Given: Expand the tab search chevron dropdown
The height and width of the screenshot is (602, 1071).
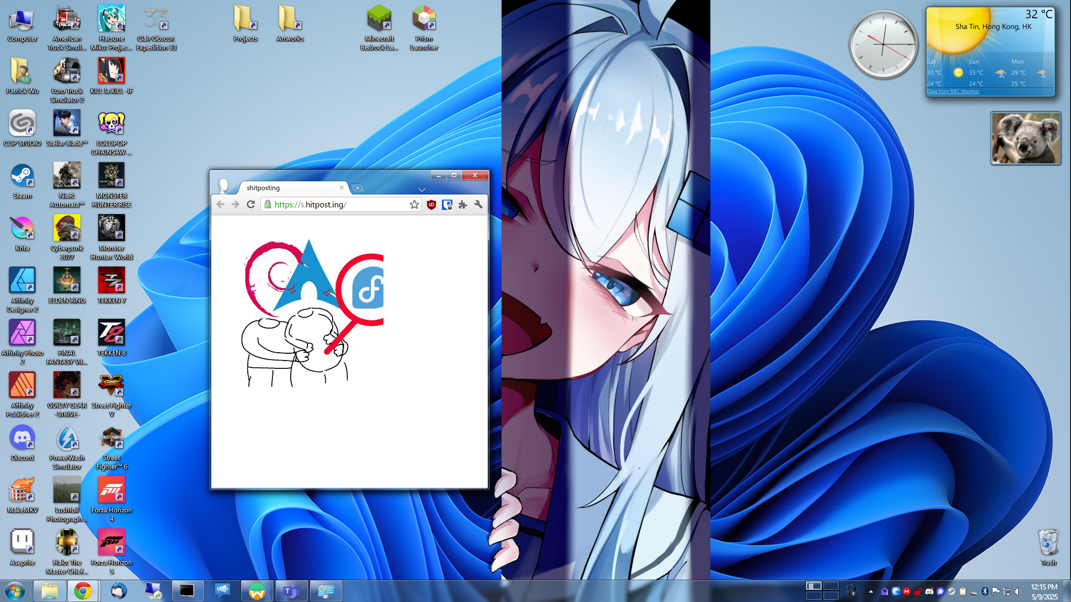Looking at the screenshot, I should click(x=422, y=190).
